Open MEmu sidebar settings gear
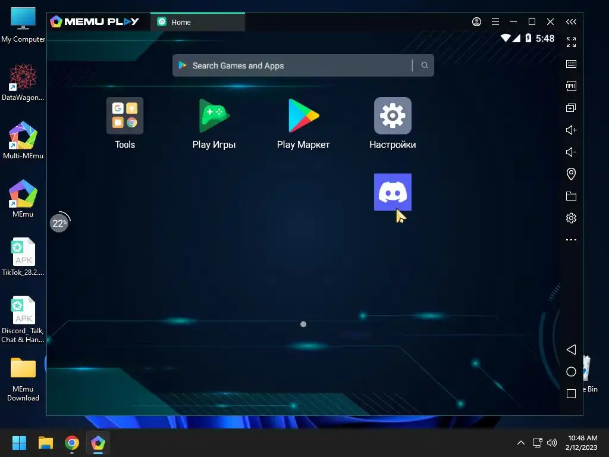This screenshot has height=457, width=609. point(571,218)
